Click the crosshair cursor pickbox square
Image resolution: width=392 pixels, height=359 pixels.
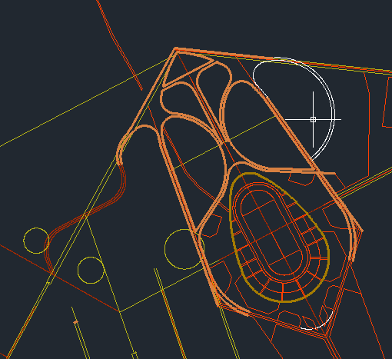point(313,119)
